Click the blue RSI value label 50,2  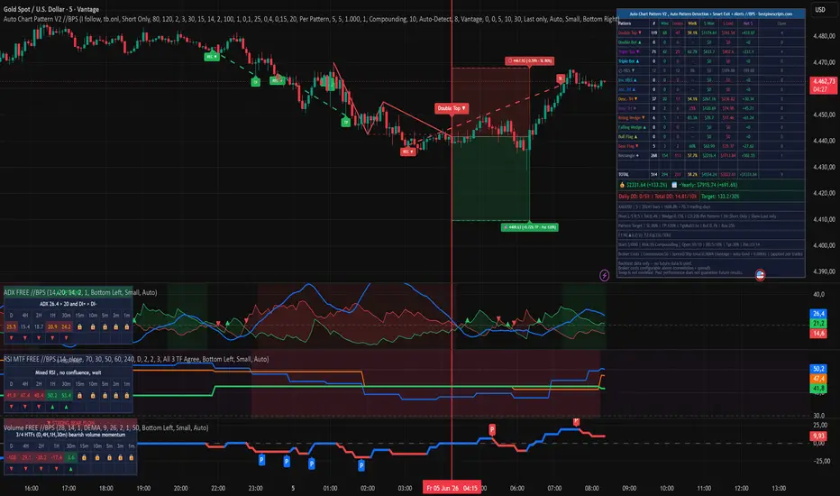(x=818, y=369)
